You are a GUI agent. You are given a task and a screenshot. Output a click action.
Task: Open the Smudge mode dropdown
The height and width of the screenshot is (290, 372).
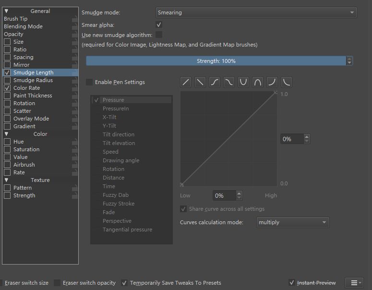point(256,12)
